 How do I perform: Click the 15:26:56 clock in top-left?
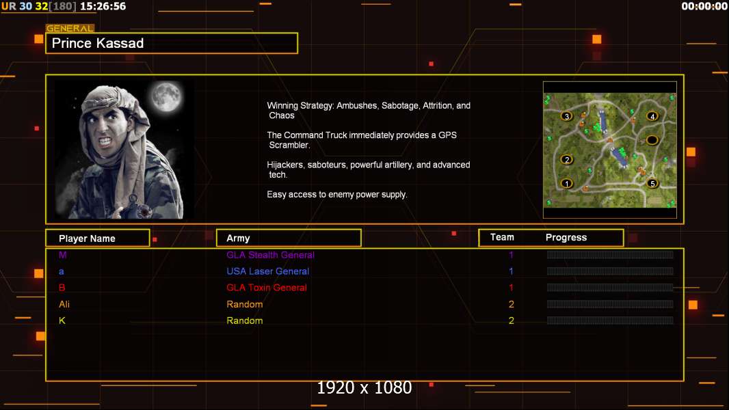[x=103, y=7]
